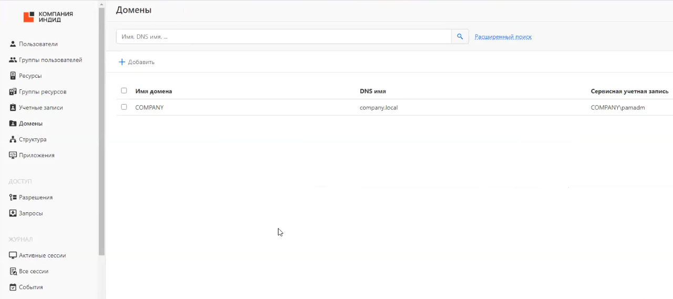Click the User groups icon
This screenshot has height=299, width=673.
pyautogui.click(x=13, y=60)
